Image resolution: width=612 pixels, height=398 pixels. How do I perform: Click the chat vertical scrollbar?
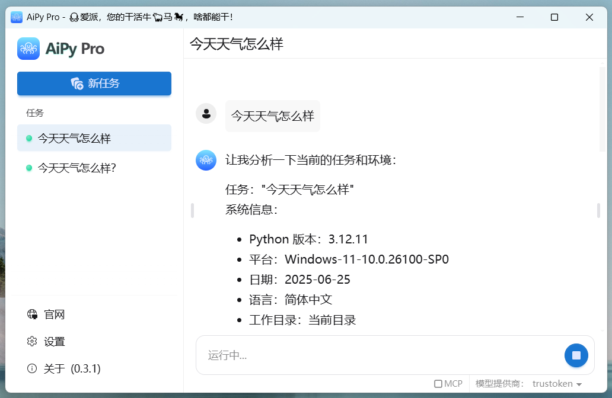(x=603, y=109)
